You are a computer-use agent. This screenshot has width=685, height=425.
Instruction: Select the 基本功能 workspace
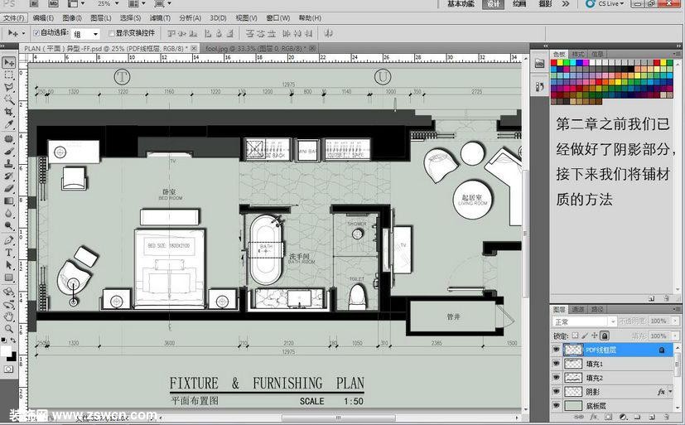tap(460, 4)
